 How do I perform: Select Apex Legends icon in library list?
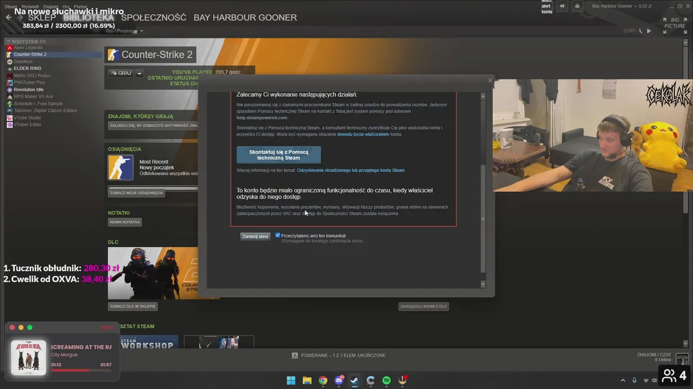coord(9,48)
